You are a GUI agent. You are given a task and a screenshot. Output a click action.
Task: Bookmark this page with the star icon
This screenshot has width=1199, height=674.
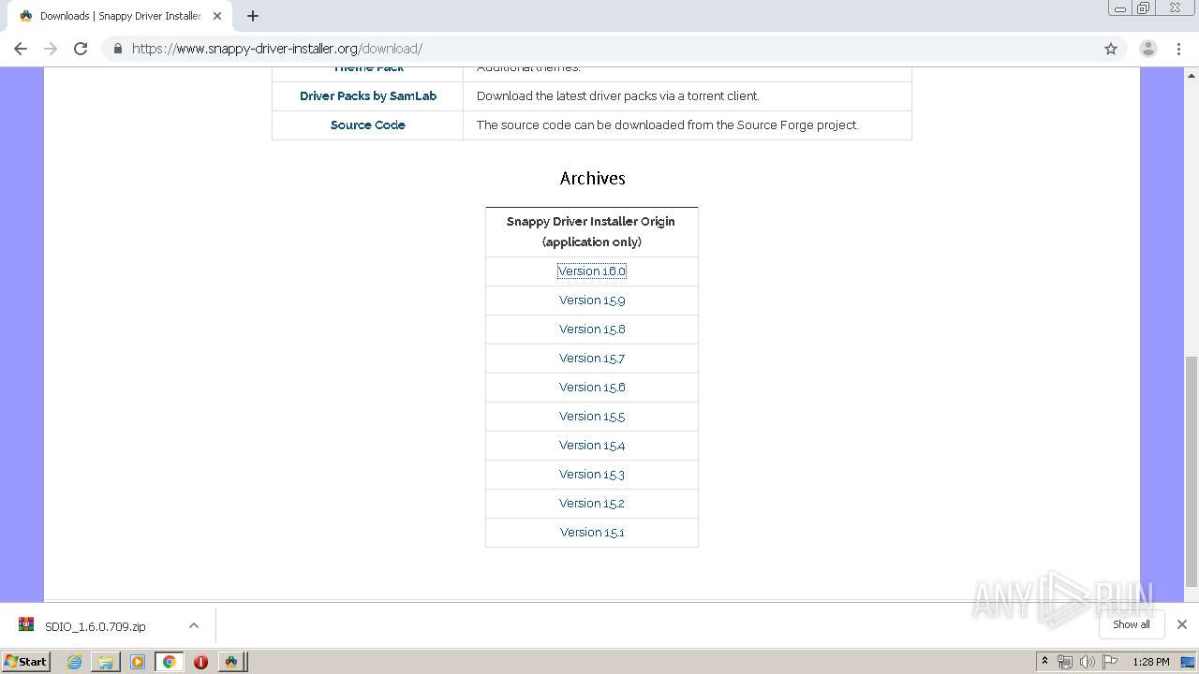point(1111,49)
